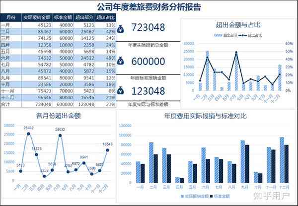Click 二月 standard bar in comparison chart
This screenshot has height=206, width=298.
[x=155, y=169]
